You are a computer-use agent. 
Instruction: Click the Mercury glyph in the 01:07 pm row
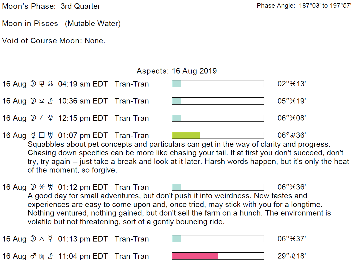tap(33, 135)
